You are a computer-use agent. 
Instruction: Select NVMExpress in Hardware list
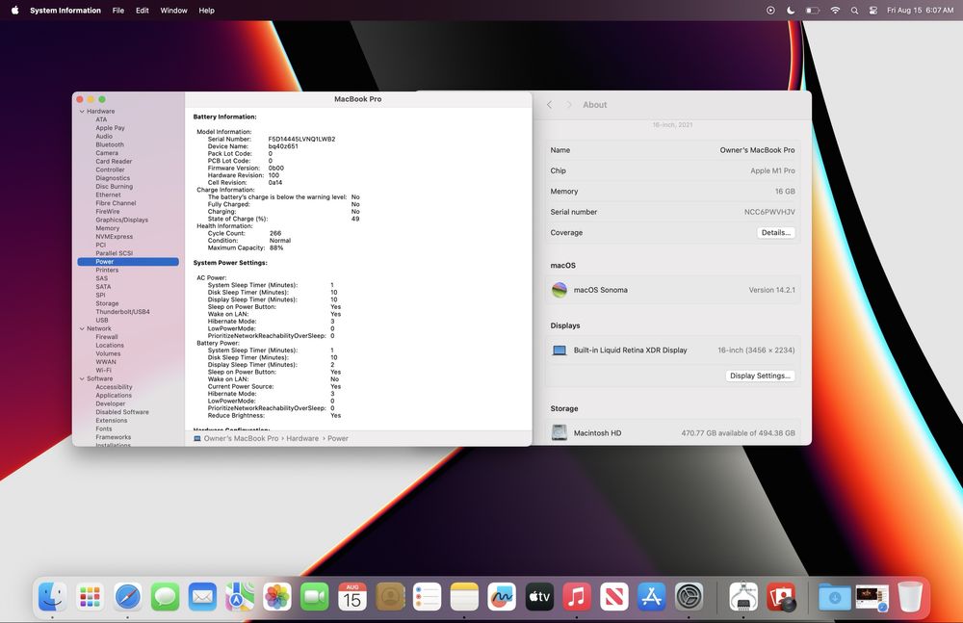point(115,237)
